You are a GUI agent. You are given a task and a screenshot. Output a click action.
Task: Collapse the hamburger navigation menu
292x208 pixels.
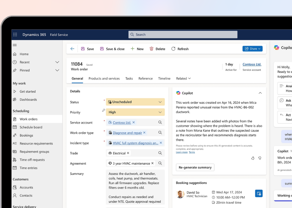click(x=15, y=45)
